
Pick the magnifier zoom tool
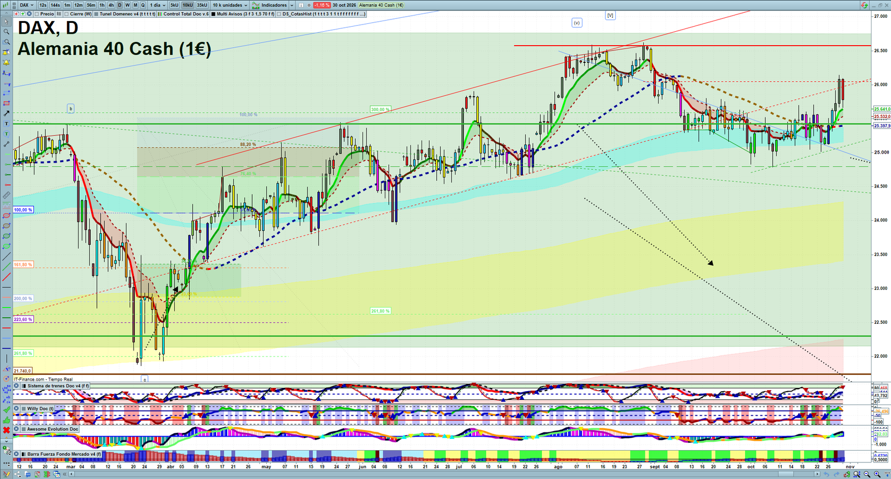click(x=7, y=32)
